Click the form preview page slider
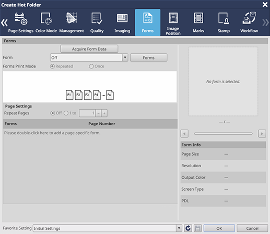The image size is (270, 234). (x=223, y=134)
